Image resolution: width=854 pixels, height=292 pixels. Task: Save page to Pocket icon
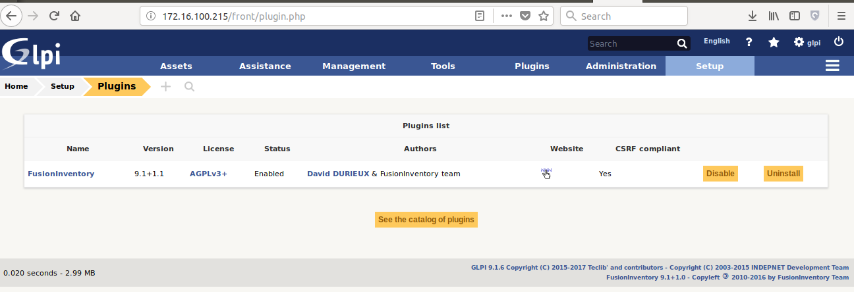click(x=525, y=16)
